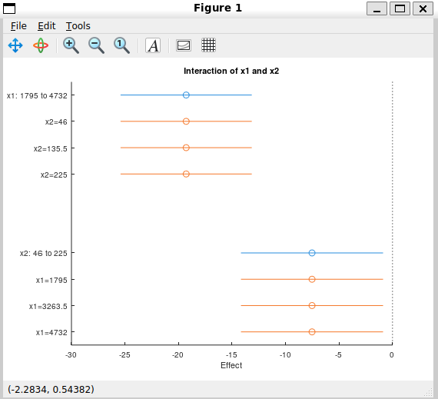Click the plot title 'Interaction of x1 and x2'
The image size is (438, 399).
(231, 71)
